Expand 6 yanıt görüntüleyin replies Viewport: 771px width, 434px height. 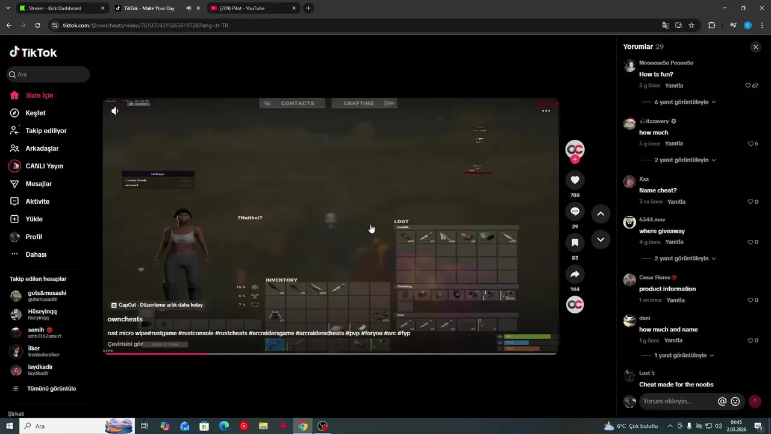(685, 102)
